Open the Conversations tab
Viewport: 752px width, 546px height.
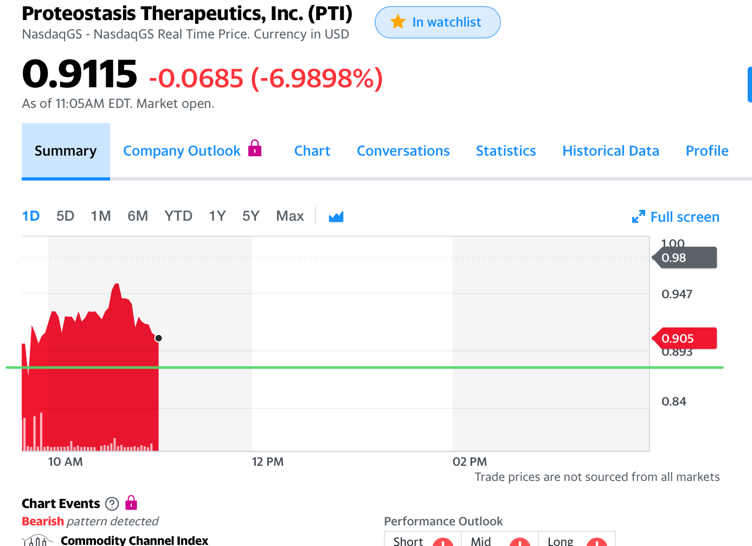[403, 151]
